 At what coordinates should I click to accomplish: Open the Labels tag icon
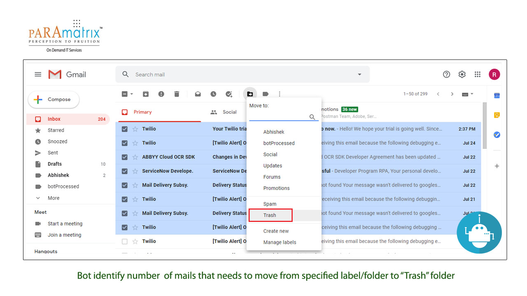pos(266,94)
